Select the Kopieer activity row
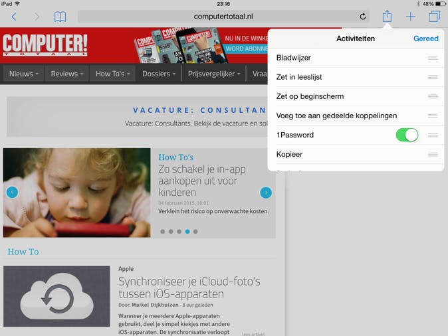Image resolution: width=448 pixels, height=336 pixels. [356, 155]
